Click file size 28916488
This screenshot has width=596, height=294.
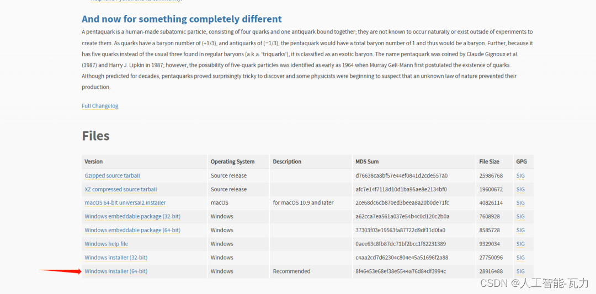[x=491, y=271]
